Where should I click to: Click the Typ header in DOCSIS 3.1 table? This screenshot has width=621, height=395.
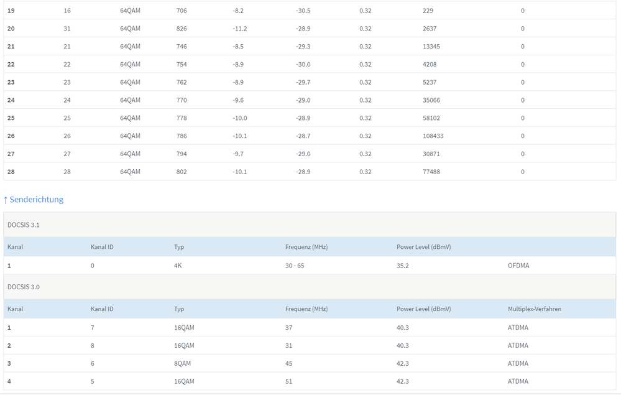point(178,247)
